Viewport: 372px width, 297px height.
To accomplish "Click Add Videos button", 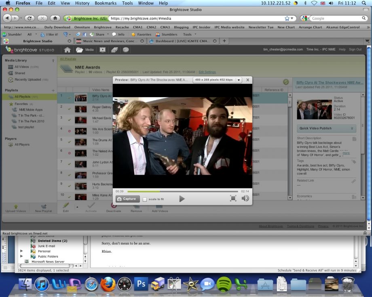I will tap(160, 208).
